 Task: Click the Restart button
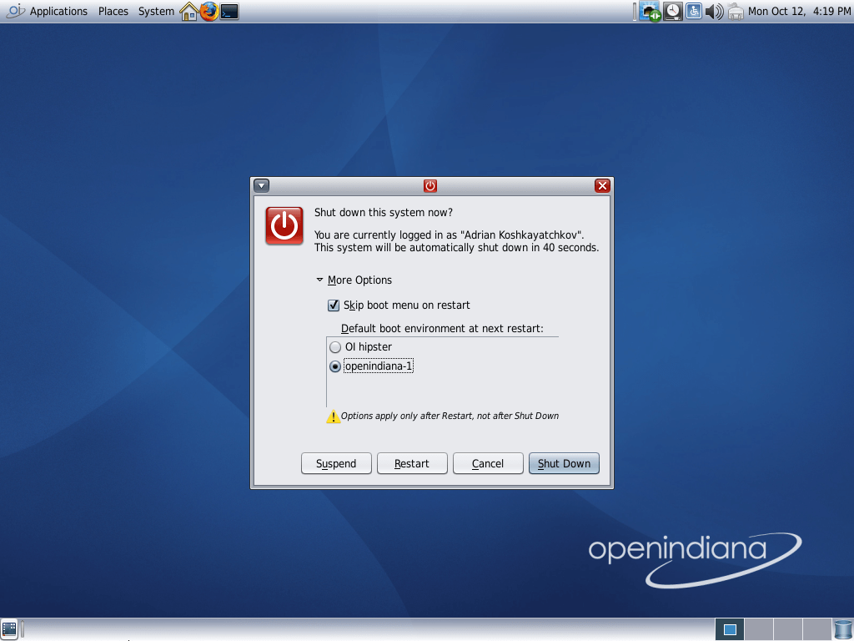click(x=412, y=463)
